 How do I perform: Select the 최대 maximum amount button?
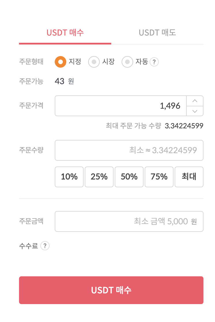(189, 177)
